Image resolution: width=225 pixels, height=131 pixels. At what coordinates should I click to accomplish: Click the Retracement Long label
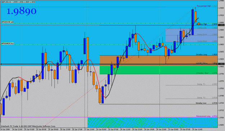point(203,116)
